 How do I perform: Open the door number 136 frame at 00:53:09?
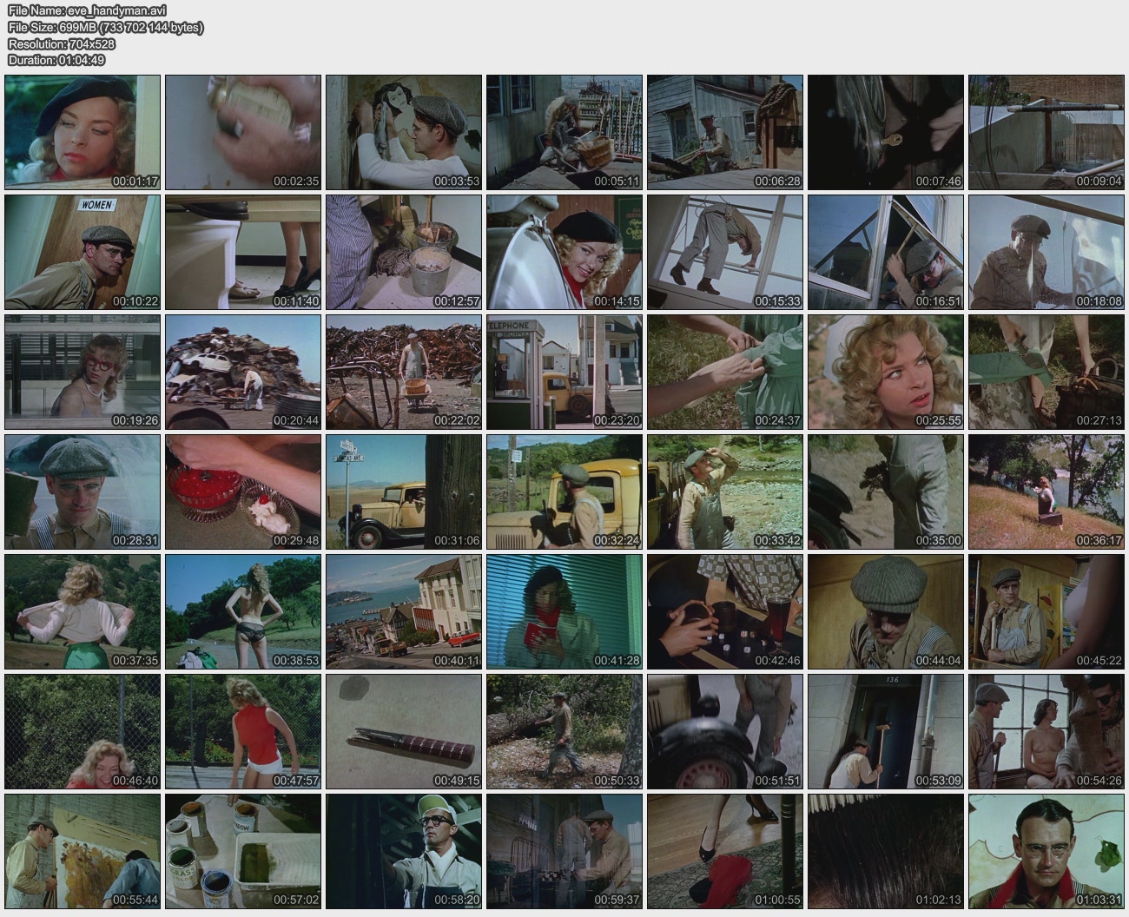point(886,732)
